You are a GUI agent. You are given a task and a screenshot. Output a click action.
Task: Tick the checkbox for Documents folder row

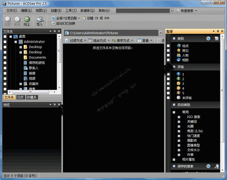point(5,58)
